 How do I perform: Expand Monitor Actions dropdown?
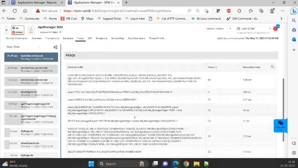[219, 28]
